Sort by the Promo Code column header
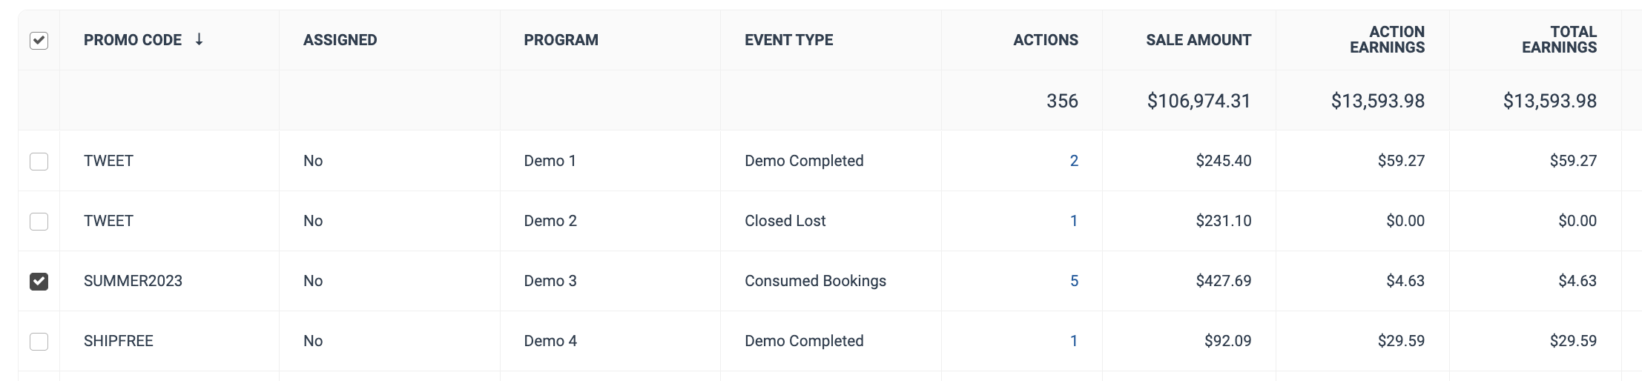The width and height of the screenshot is (1642, 381). tap(133, 40)
